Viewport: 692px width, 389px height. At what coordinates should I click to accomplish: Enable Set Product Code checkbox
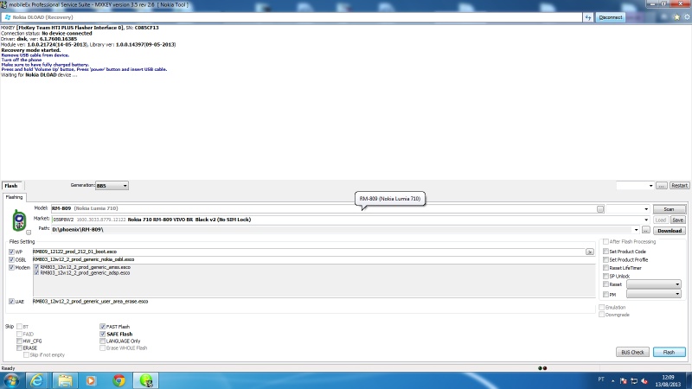[x=606, y=252]
